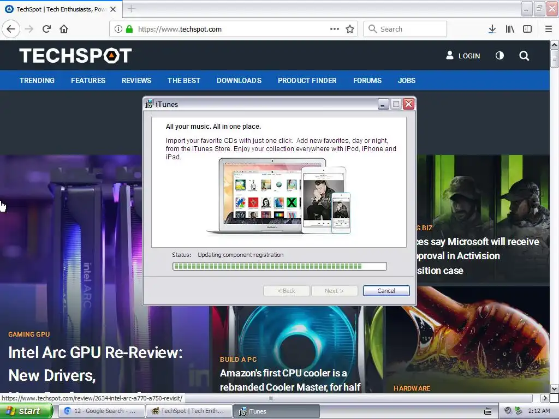Click the Firefox Search box
This screenshot has width=559, height=419.
405,29
